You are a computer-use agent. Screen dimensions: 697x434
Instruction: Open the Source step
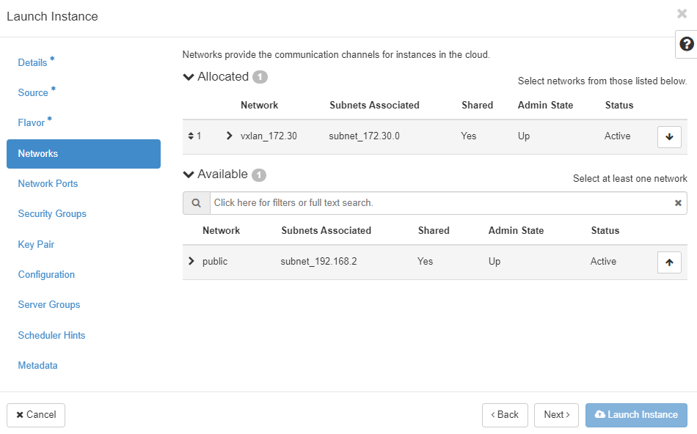pos(33,93)
